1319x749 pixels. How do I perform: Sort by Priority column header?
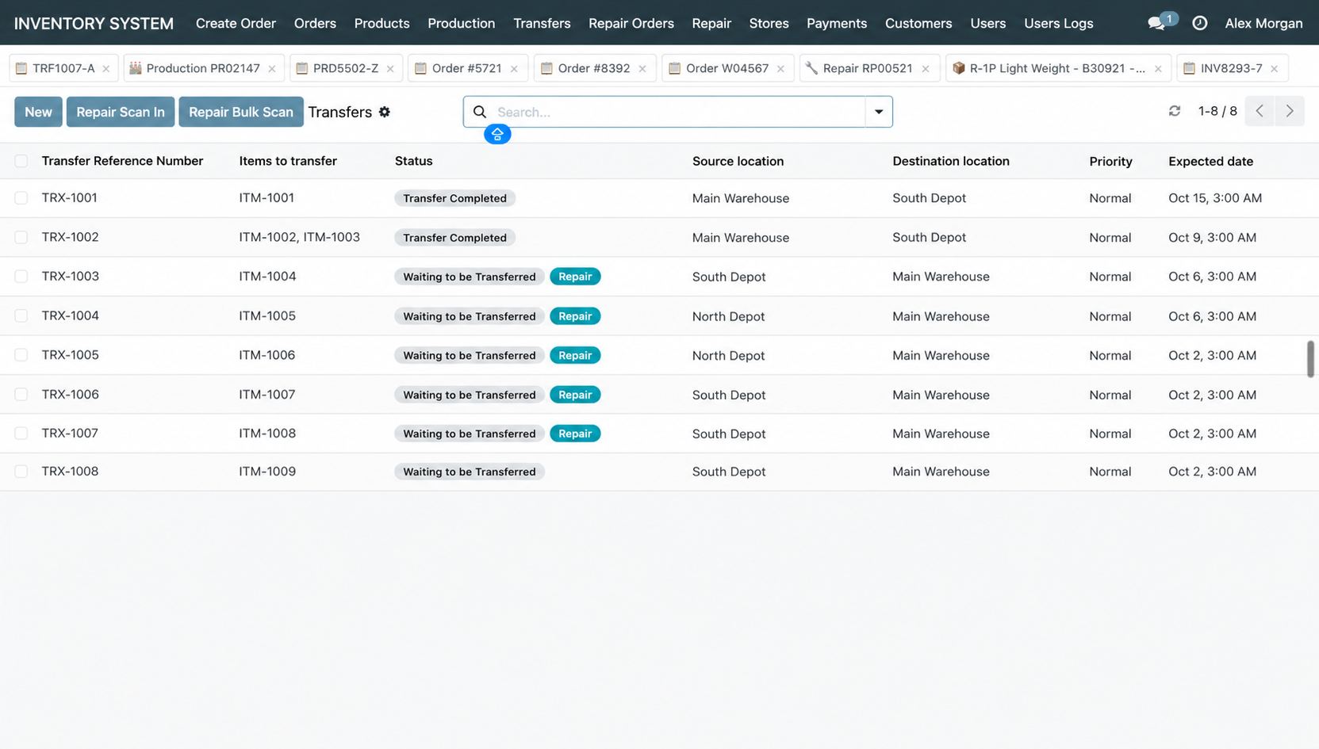[x=1110, y=161]
